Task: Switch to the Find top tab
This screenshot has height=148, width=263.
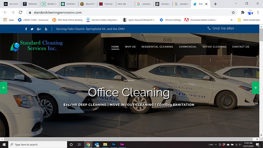Action: click(107, 4)
